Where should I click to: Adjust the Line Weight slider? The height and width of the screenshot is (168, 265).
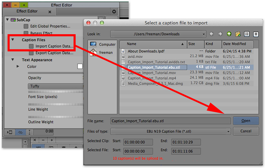(56, 104)
